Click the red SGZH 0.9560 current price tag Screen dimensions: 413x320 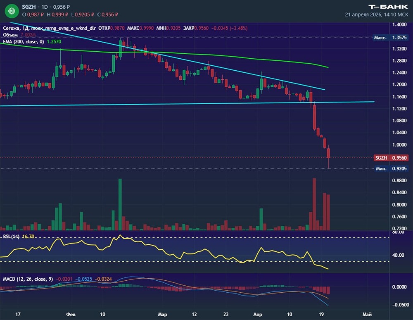click(391, 158)
